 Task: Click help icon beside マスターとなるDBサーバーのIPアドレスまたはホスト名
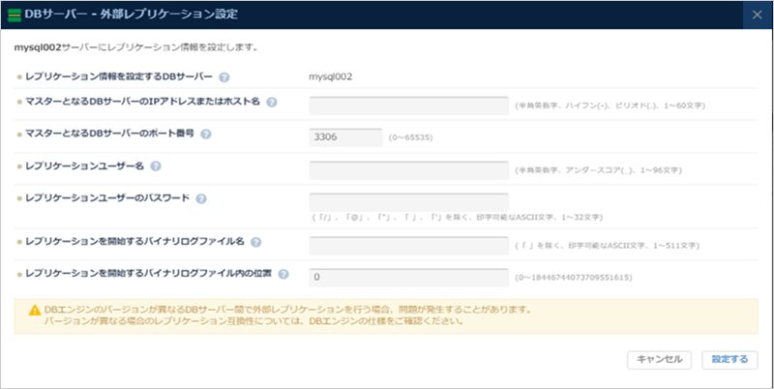272,103
